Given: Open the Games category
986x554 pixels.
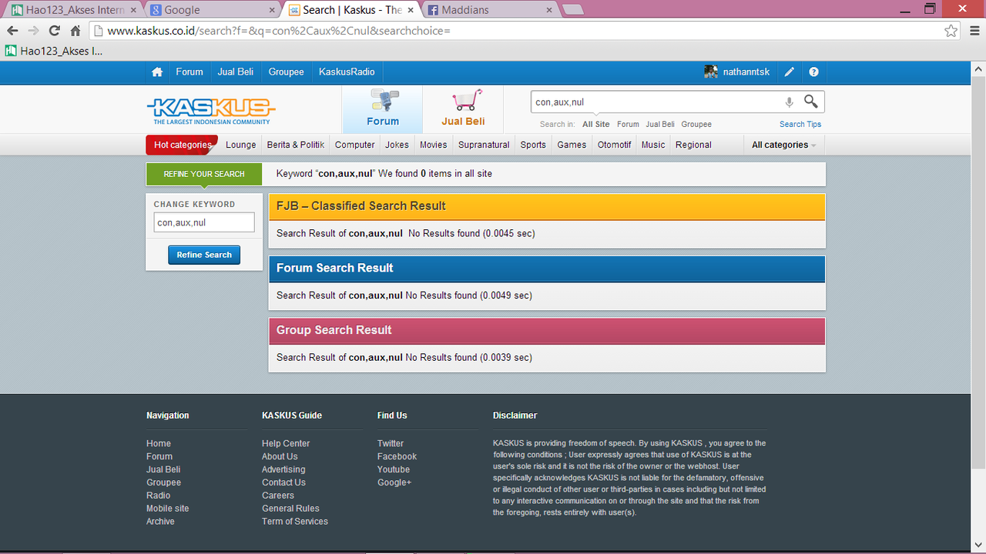Looking at the screenshot, I should coord(572,145).
